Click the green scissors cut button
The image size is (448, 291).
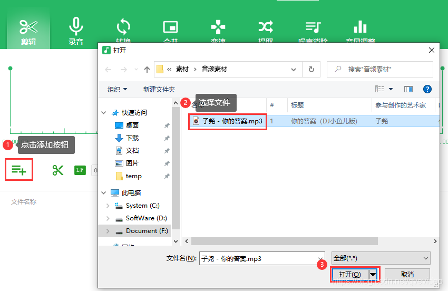(x=58, y=170)
